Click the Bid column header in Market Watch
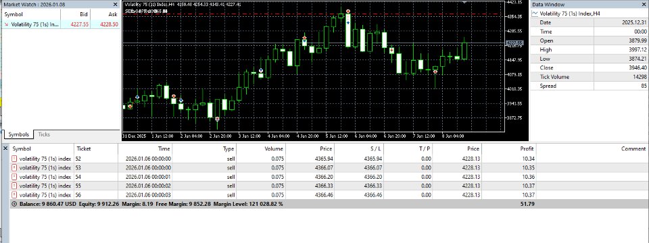The height and width of the screenshot is (243, 649). (75, 14)
